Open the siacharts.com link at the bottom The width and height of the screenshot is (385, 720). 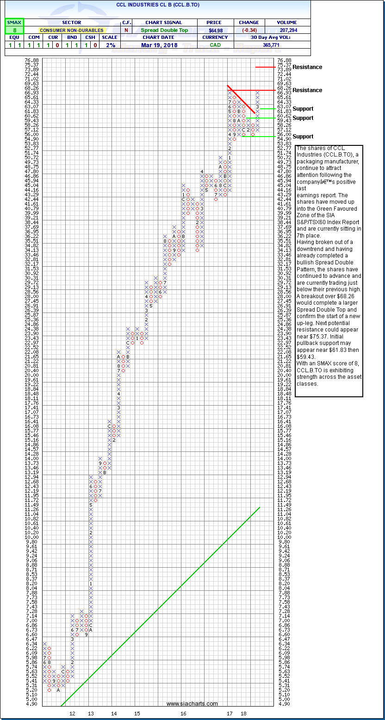pyautogui.click(x=192, y=704)
